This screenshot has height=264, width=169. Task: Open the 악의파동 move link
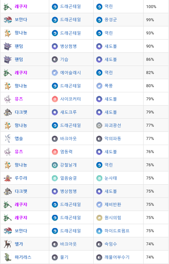coord(113,138)
